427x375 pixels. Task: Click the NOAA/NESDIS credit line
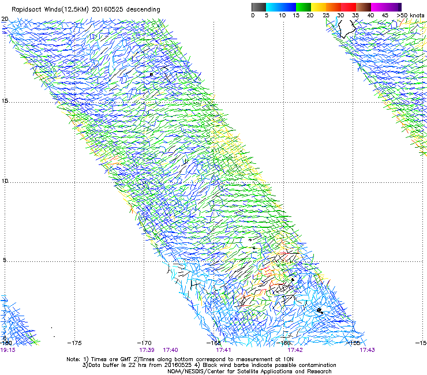pyautogui.click(x=249, y=372)
